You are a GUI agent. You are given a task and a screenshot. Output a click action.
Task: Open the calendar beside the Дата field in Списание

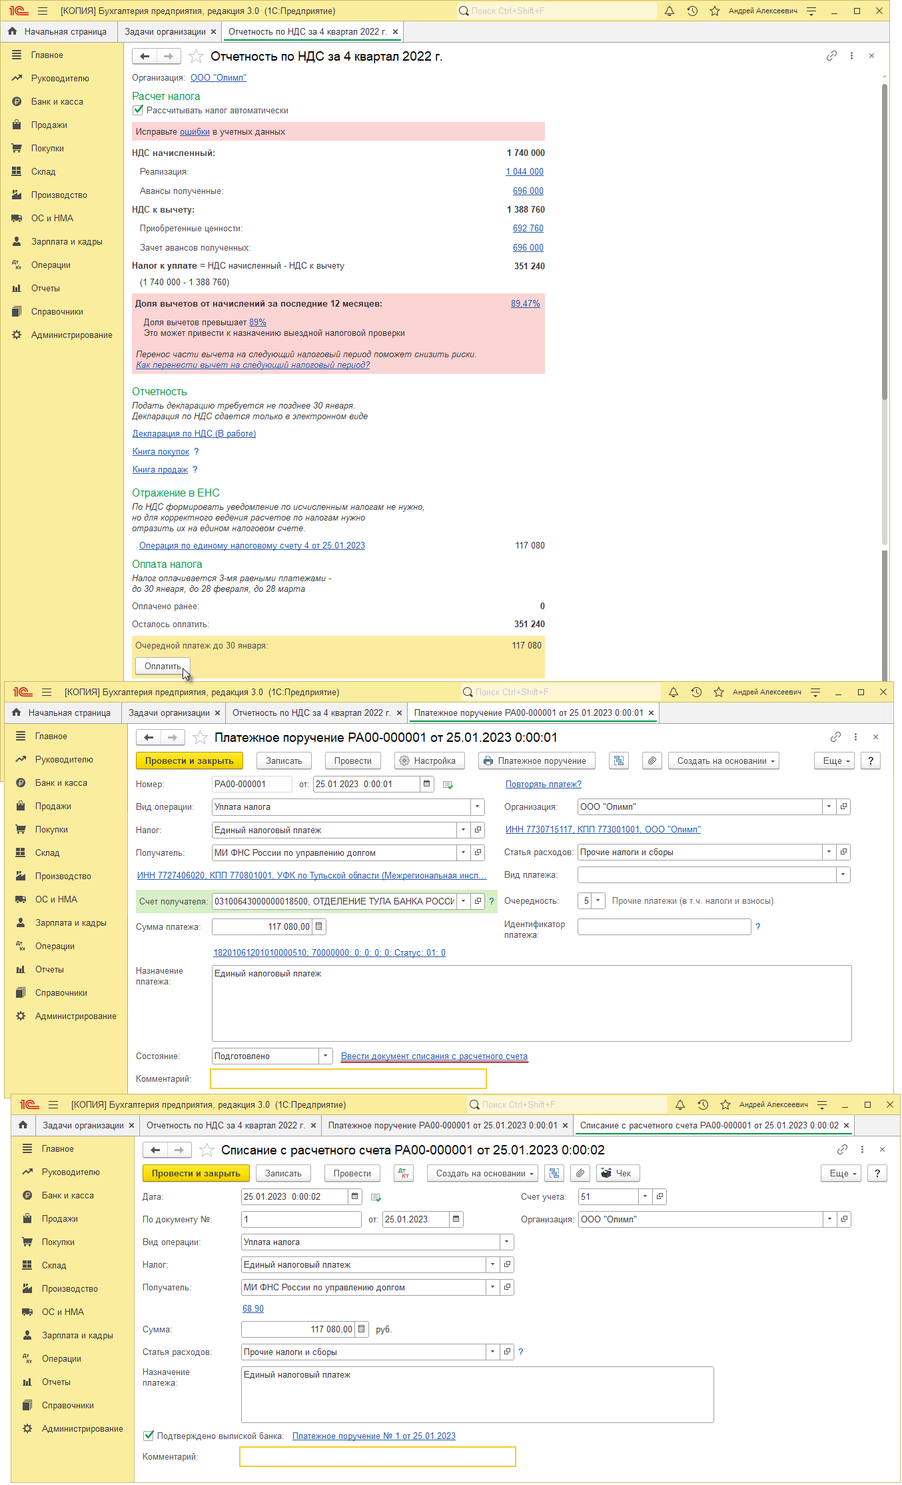pyautogui.click(x=354, y=1197)
